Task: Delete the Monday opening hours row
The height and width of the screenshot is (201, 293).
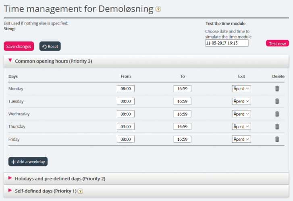Action: pos(277,89)
